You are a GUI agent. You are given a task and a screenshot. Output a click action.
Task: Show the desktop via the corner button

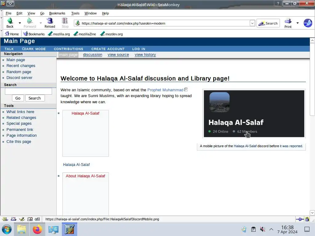(x=307, y=229)
